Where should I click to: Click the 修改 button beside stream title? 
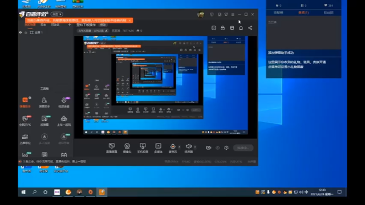[x=103, y=25]
